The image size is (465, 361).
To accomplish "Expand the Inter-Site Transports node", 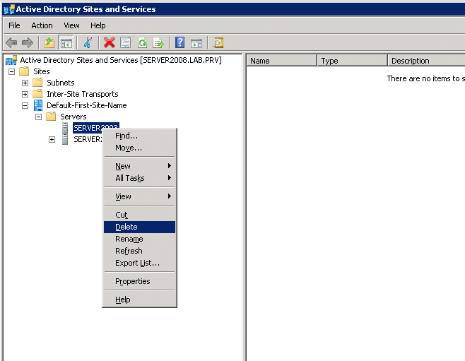I will tap(25, 94).
